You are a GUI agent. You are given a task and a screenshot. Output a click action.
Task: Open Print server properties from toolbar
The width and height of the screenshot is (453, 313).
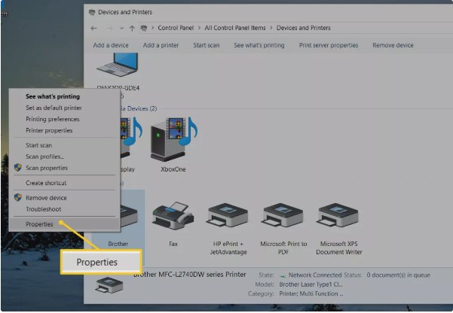pyautogui.click(x=329, y=45)
